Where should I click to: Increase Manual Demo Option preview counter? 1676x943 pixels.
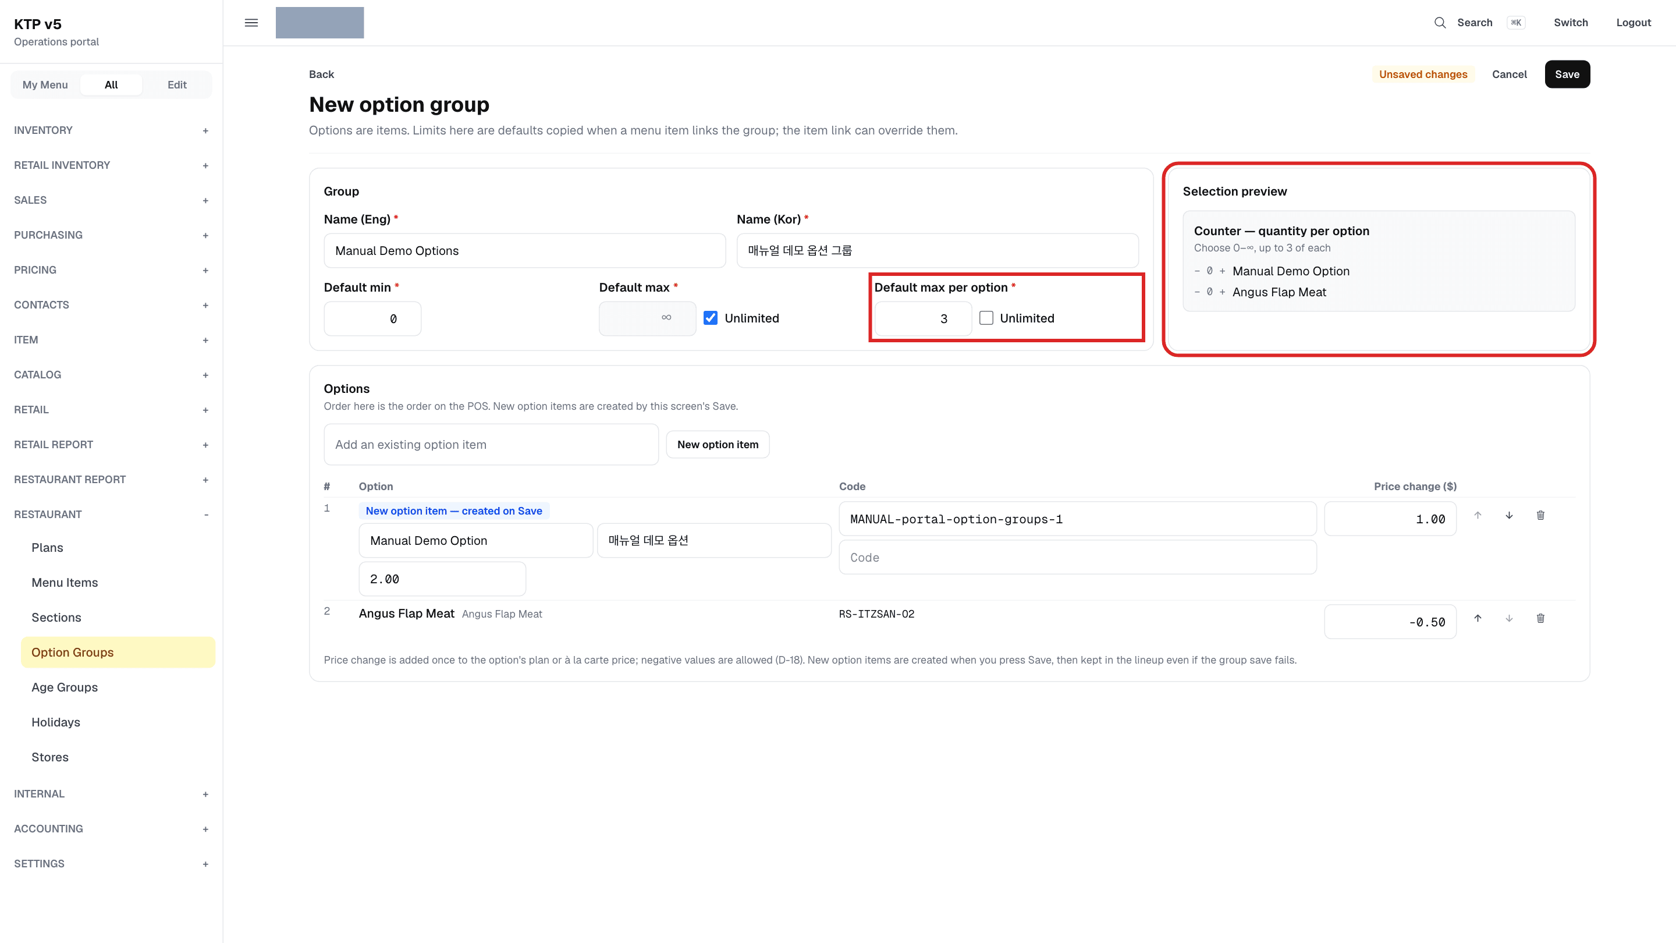1222,271
